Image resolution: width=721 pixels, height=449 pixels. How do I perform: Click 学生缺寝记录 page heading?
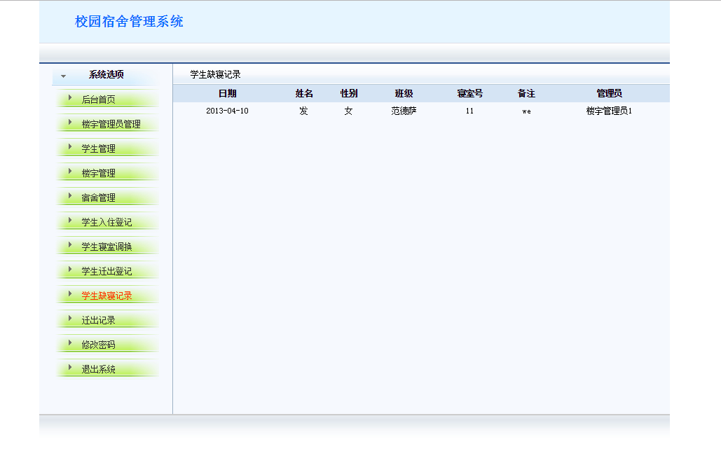click(215, 74)
